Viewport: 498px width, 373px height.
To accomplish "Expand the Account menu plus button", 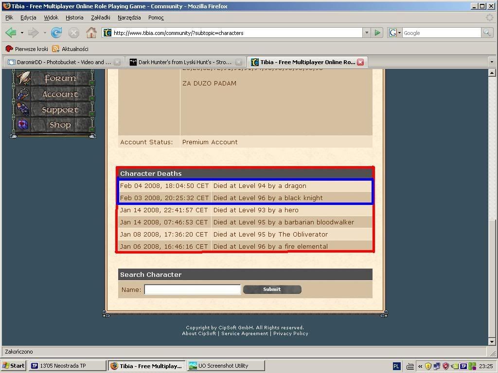I will pos(92,98).
